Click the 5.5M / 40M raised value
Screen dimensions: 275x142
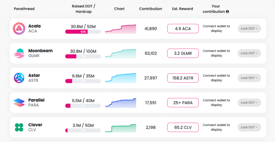point(83,101)
